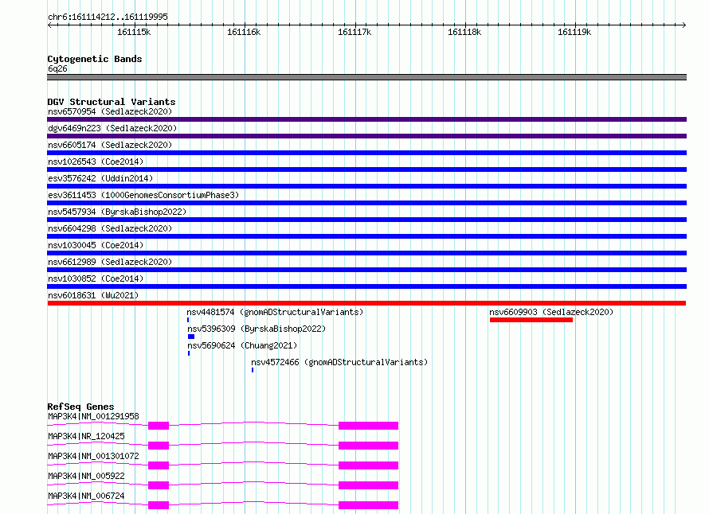
Task: Click the 161118k ruler position
Action: (x=464, y=32)
